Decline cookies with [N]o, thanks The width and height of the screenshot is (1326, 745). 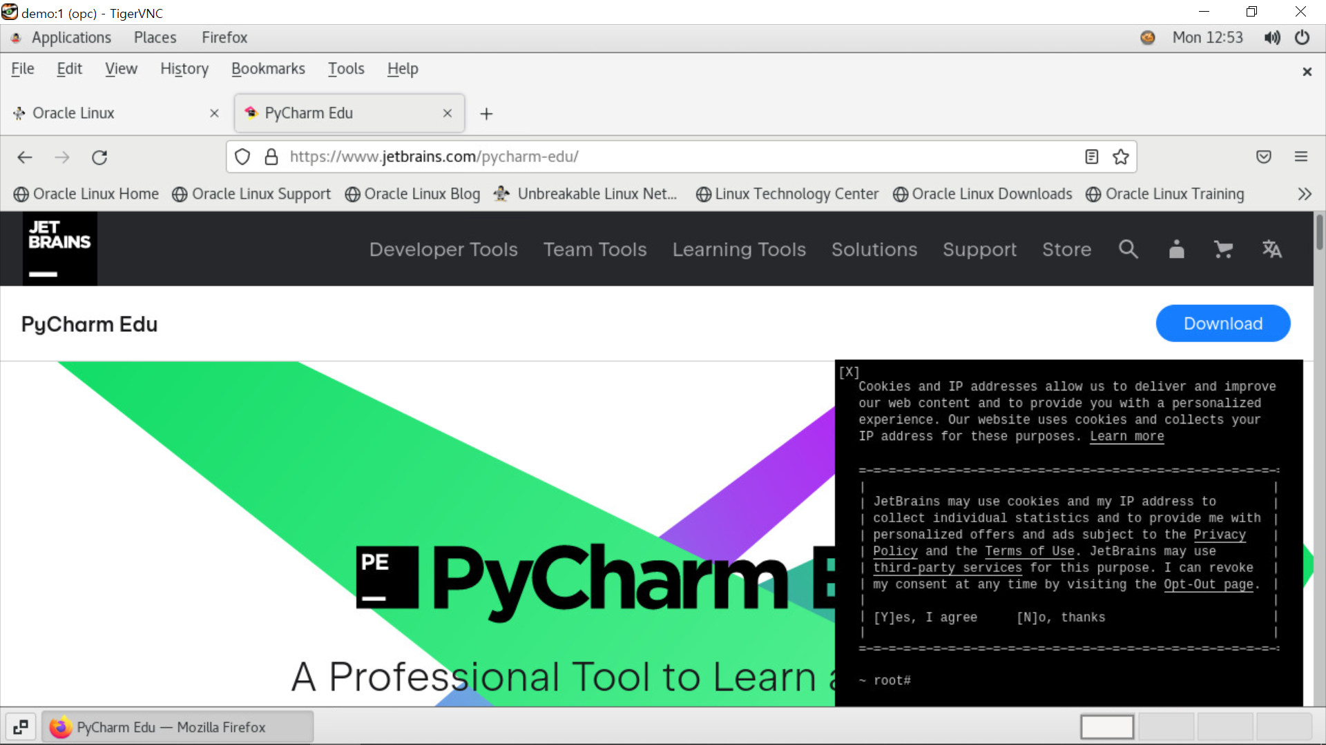coord(1061,617)
